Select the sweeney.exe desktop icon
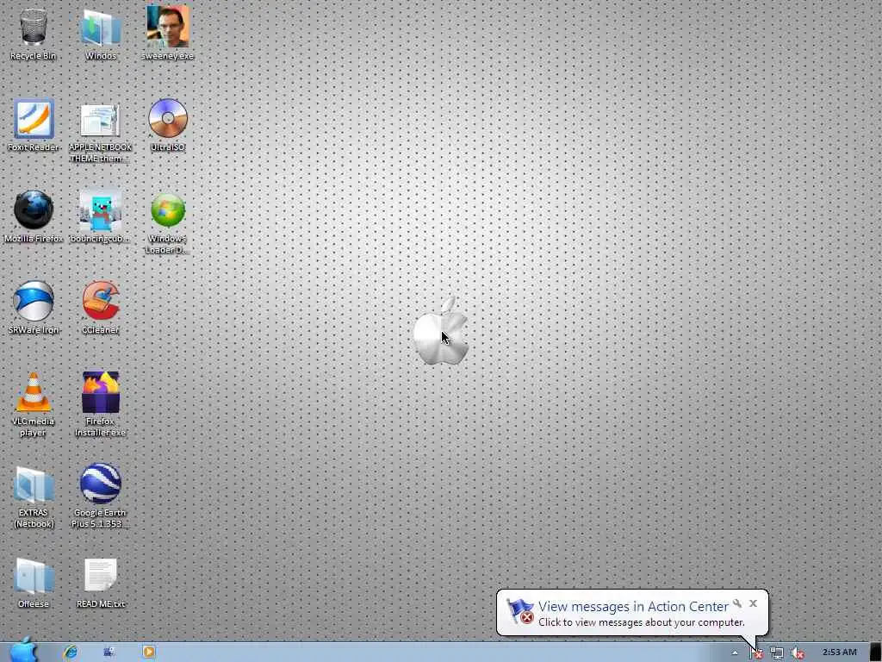The width and height of the screenshot is (882, 662). pos(168,33)
